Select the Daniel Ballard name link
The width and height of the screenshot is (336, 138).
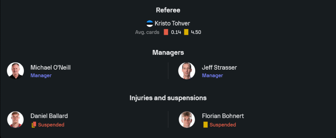coord(49,116)
